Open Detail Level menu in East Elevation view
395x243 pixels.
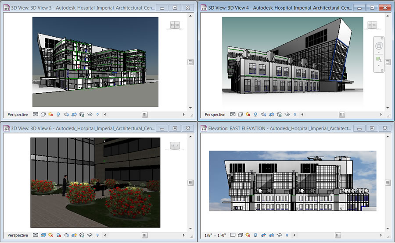coord(233,235)
